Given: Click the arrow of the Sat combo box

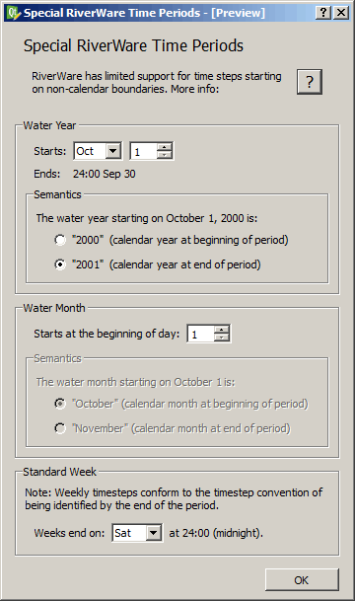Looking at the screenshot, I should tap(154, 533).
